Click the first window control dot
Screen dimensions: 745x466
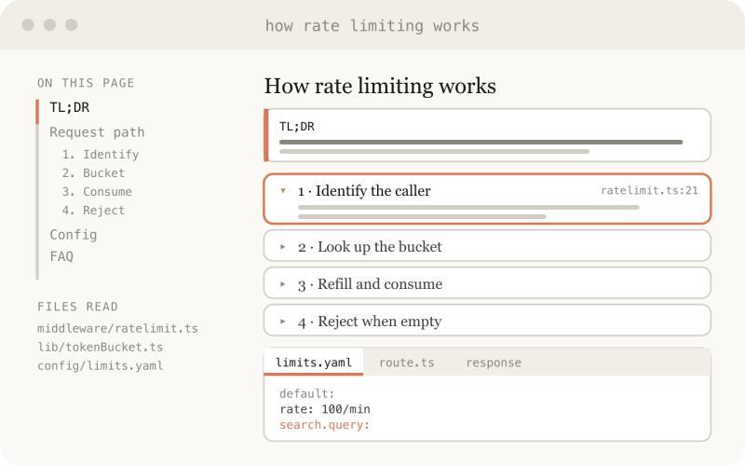click(x=28, y=25)
